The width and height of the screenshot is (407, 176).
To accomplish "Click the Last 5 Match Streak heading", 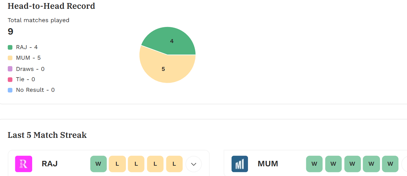I will pos(47,135).
